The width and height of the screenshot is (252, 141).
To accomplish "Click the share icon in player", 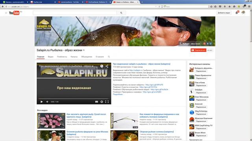I will tap(107, 66).
